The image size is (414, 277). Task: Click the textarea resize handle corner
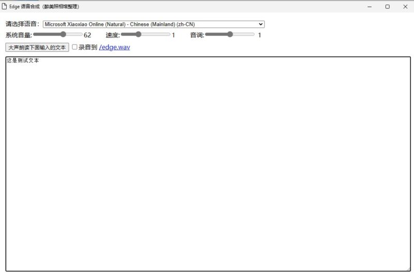point(408,269)
